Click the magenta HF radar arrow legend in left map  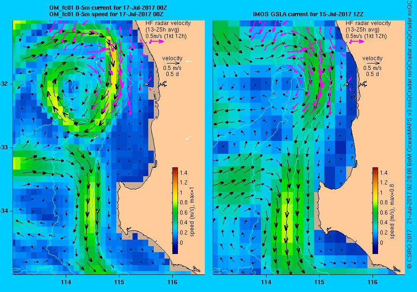[157, 42]
